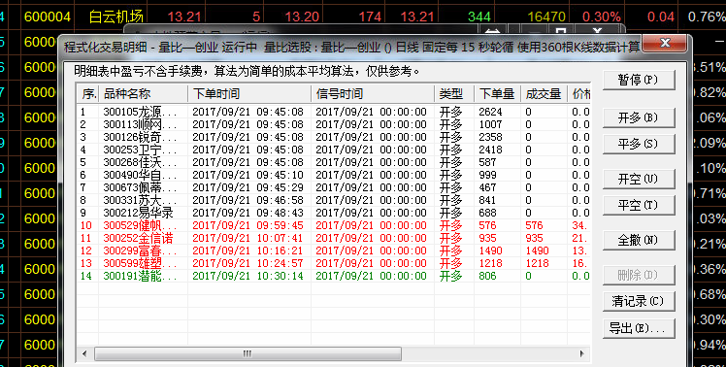Click the right arrow of horizontal scrollbar
Viewport: 726px width, 367px height.
click(x=582, y=353)
